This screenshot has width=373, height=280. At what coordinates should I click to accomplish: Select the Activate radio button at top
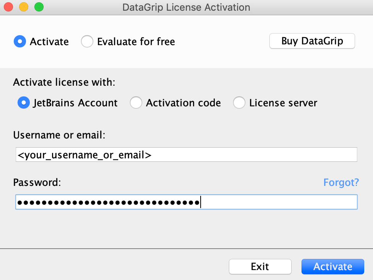coord(20,41)
